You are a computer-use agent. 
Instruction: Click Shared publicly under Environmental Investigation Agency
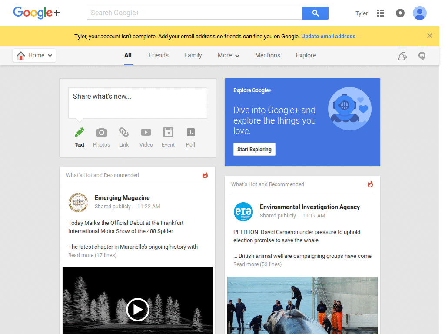click(278, 216)
